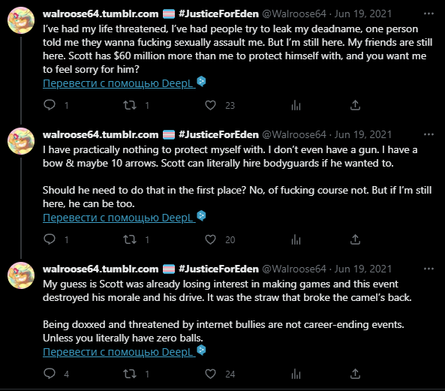Translate the bodyguards tweet with DeepL

click(x=119, y=218)
